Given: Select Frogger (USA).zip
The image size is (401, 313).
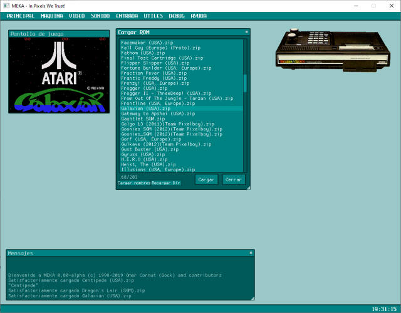Looking at the screenshot, I should pyautogui.click(x=181, y=88).
